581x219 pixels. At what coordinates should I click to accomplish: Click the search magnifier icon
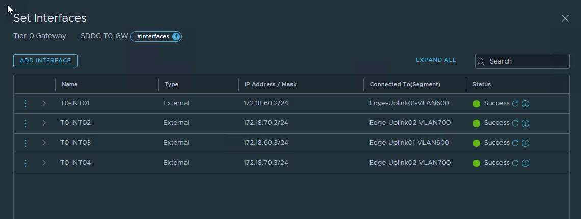tap(482, 61)
